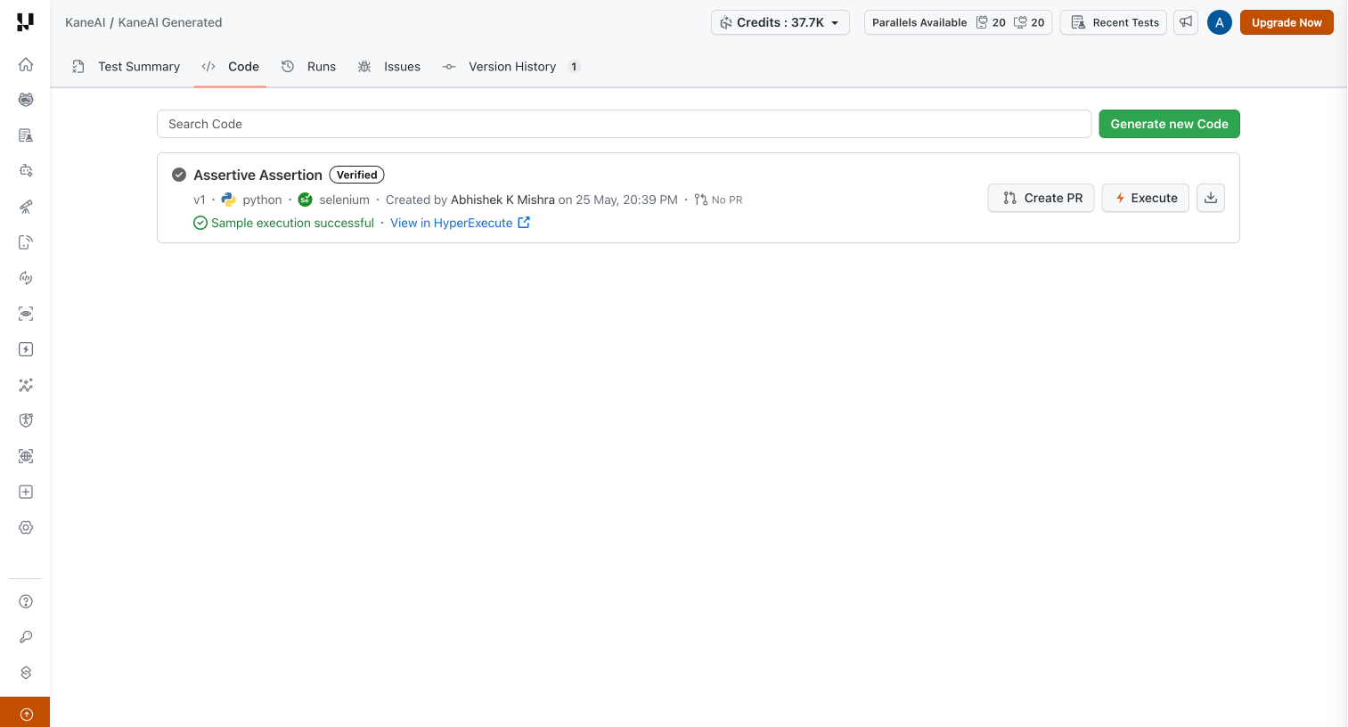Click KaneAI in the breadcrumb
The height and width of the screenshot is (727, 1348).
click(85, 22)
